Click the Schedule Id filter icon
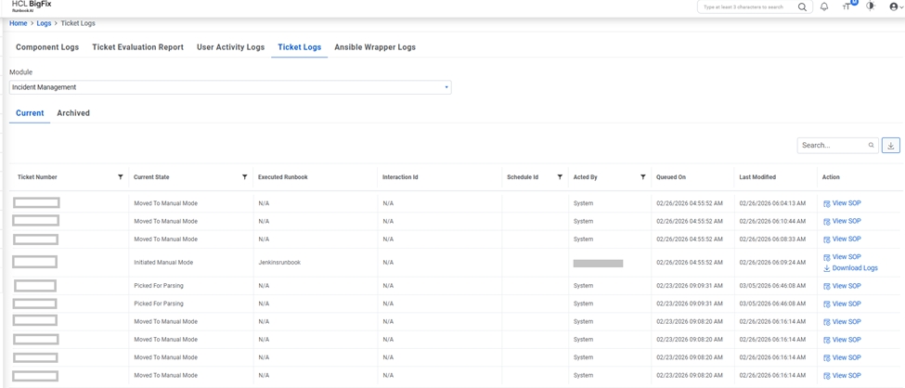Screen dimensions: 905x388 point(560,177)
